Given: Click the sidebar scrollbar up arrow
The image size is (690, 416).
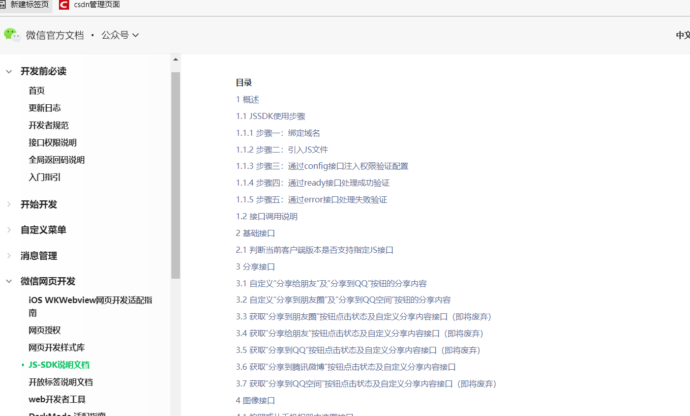Looking at the screenshot, I should [x=175, y=60].
